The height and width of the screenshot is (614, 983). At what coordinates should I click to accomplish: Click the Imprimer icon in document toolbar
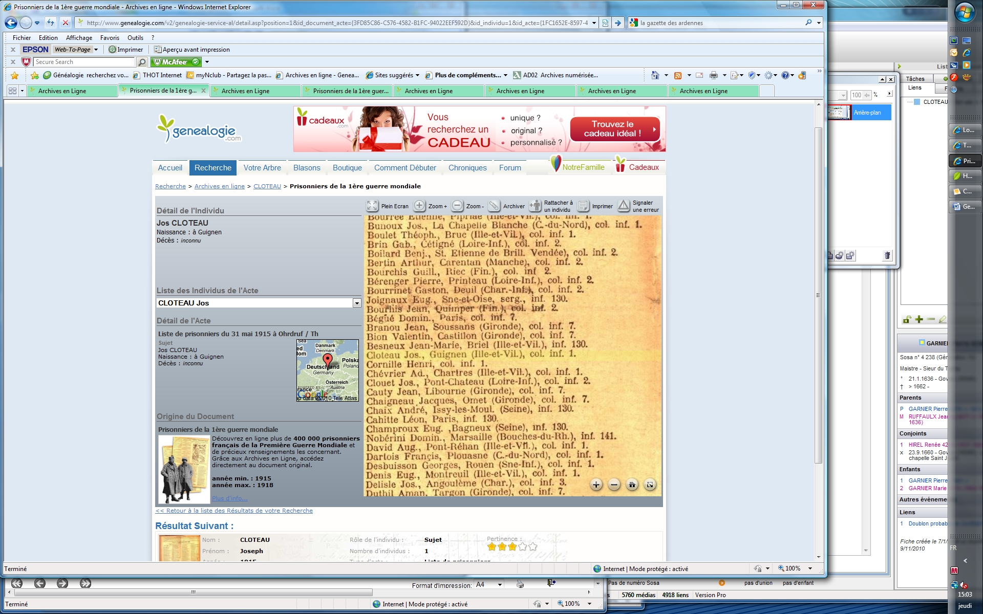pos(583,206)
